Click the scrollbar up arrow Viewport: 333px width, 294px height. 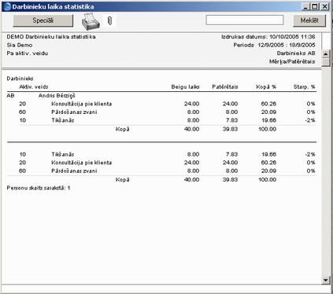click(x=326, y=54)
